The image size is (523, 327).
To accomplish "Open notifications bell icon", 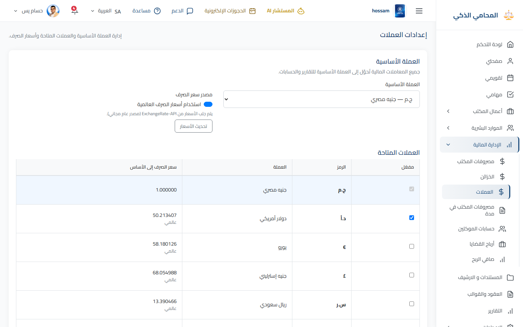I will (74, 10).
